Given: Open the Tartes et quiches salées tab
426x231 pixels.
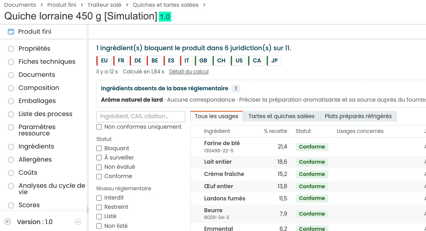Looking at the screenshot, I should pos(281,116).
